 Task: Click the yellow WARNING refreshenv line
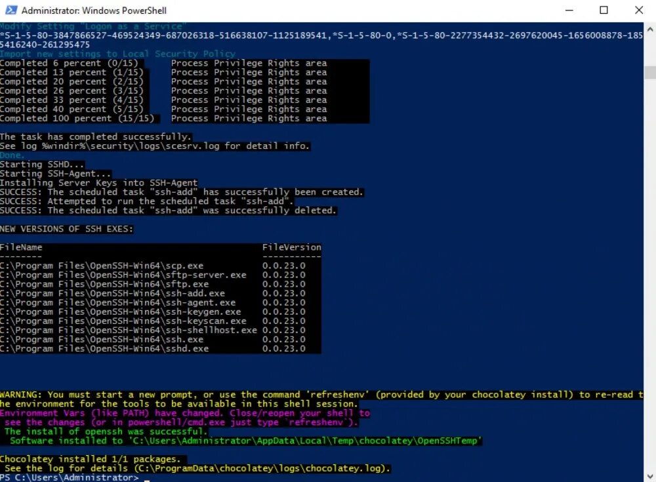321,395
